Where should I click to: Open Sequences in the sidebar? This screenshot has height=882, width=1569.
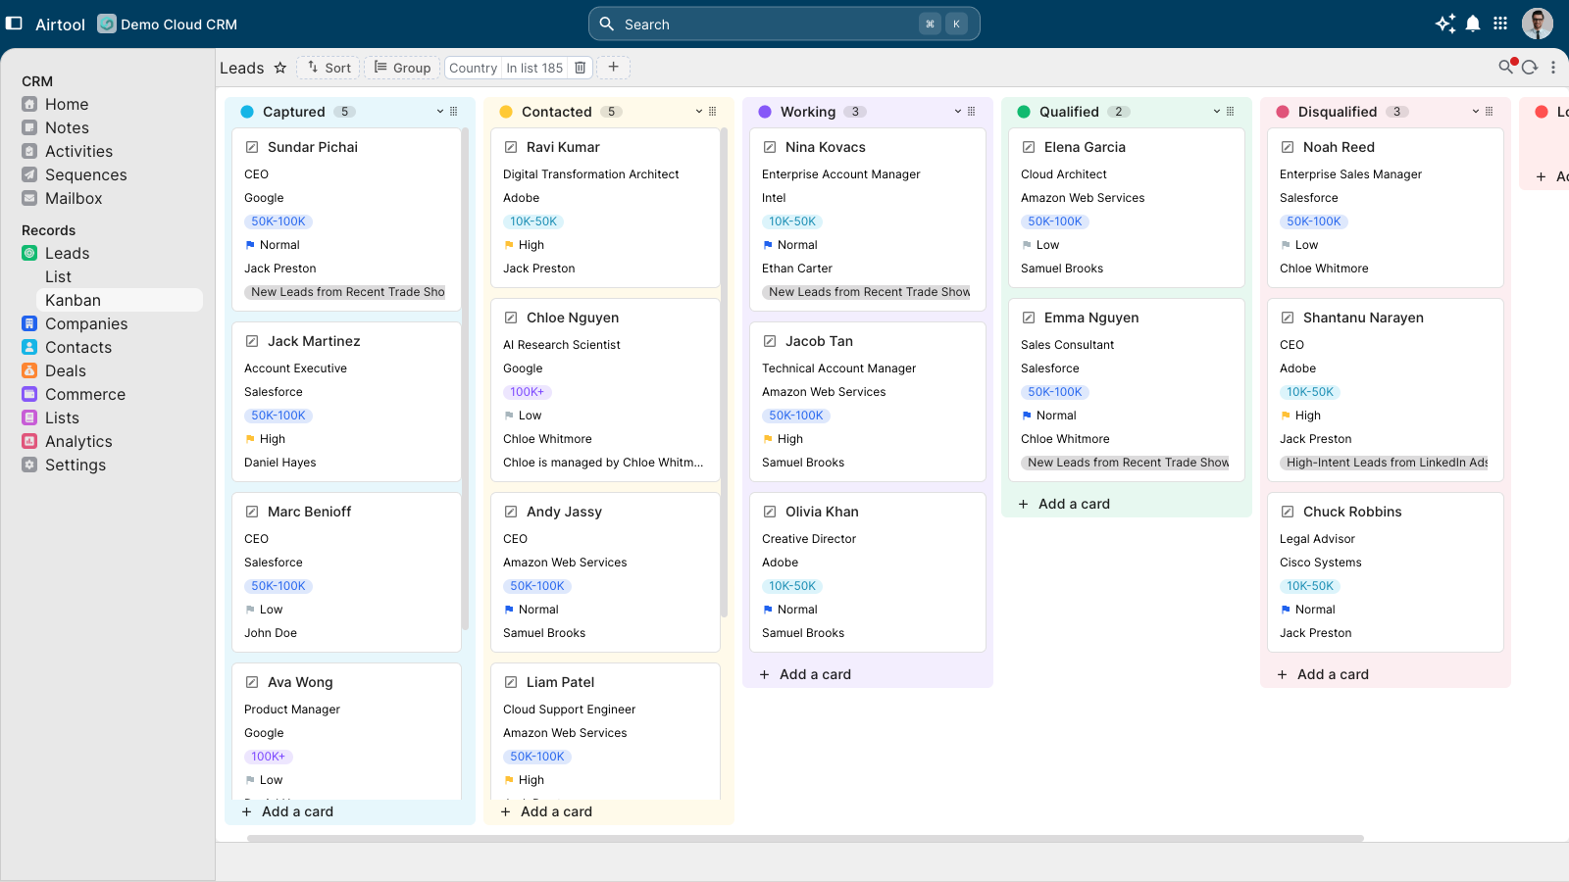(x=86, y=174)
